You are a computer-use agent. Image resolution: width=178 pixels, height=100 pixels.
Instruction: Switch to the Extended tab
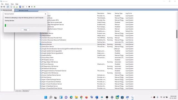(18, 91)
